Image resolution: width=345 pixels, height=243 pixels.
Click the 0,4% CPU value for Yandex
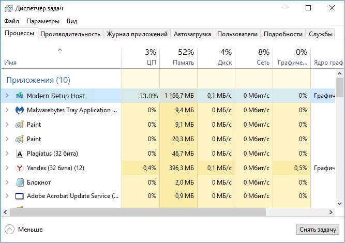click(x=149, y=168)
